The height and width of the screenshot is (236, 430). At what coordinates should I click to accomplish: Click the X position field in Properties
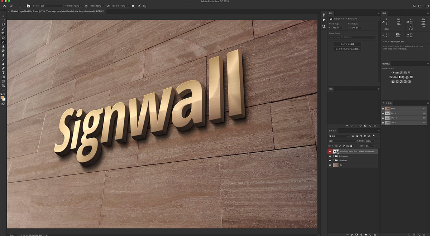coord(337,28)
